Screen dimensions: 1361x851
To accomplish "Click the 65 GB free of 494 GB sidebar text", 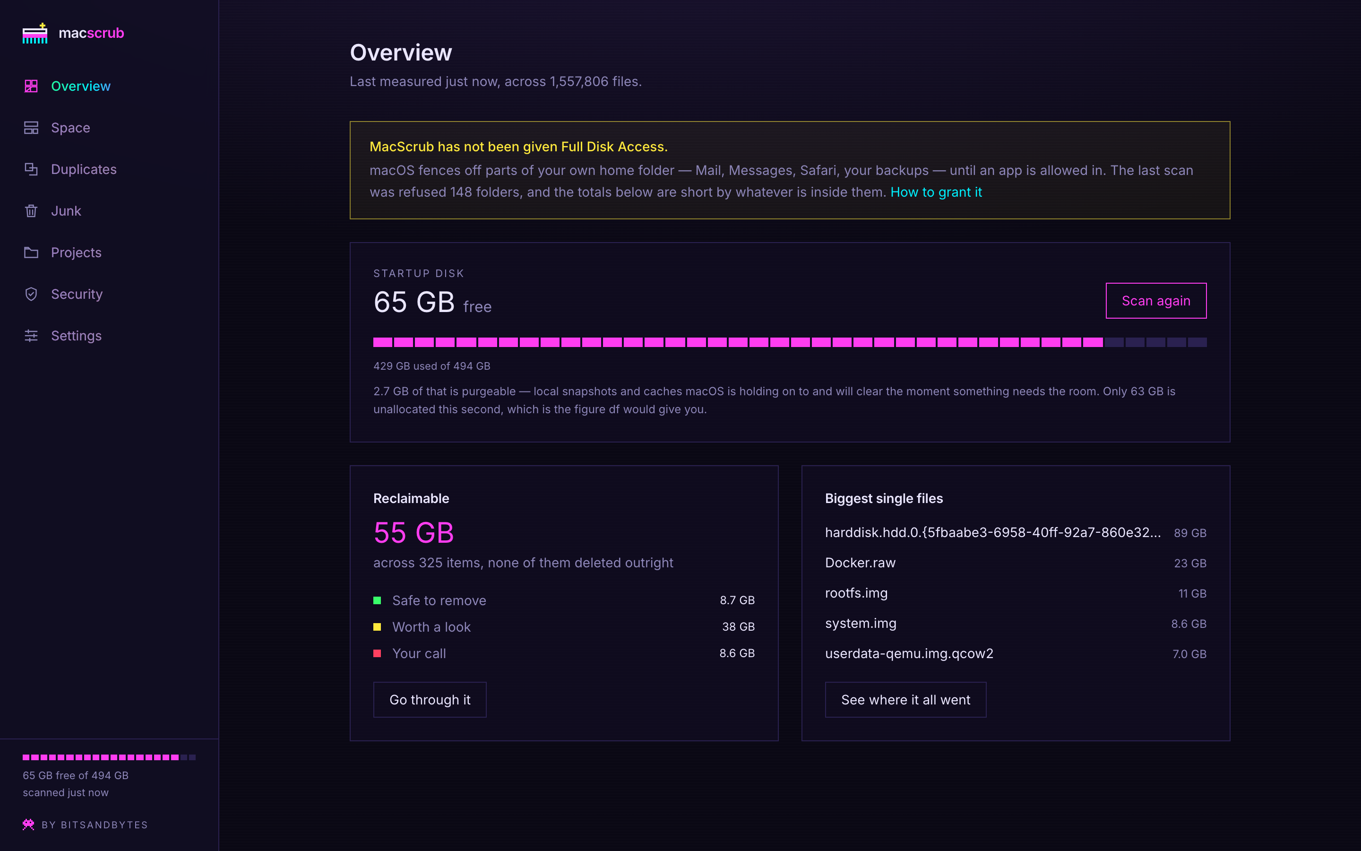I will coord(75,775).
